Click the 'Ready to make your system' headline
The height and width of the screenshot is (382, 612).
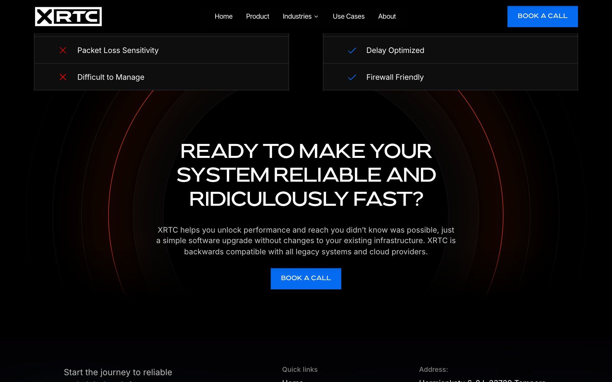(x=306, y=175)
